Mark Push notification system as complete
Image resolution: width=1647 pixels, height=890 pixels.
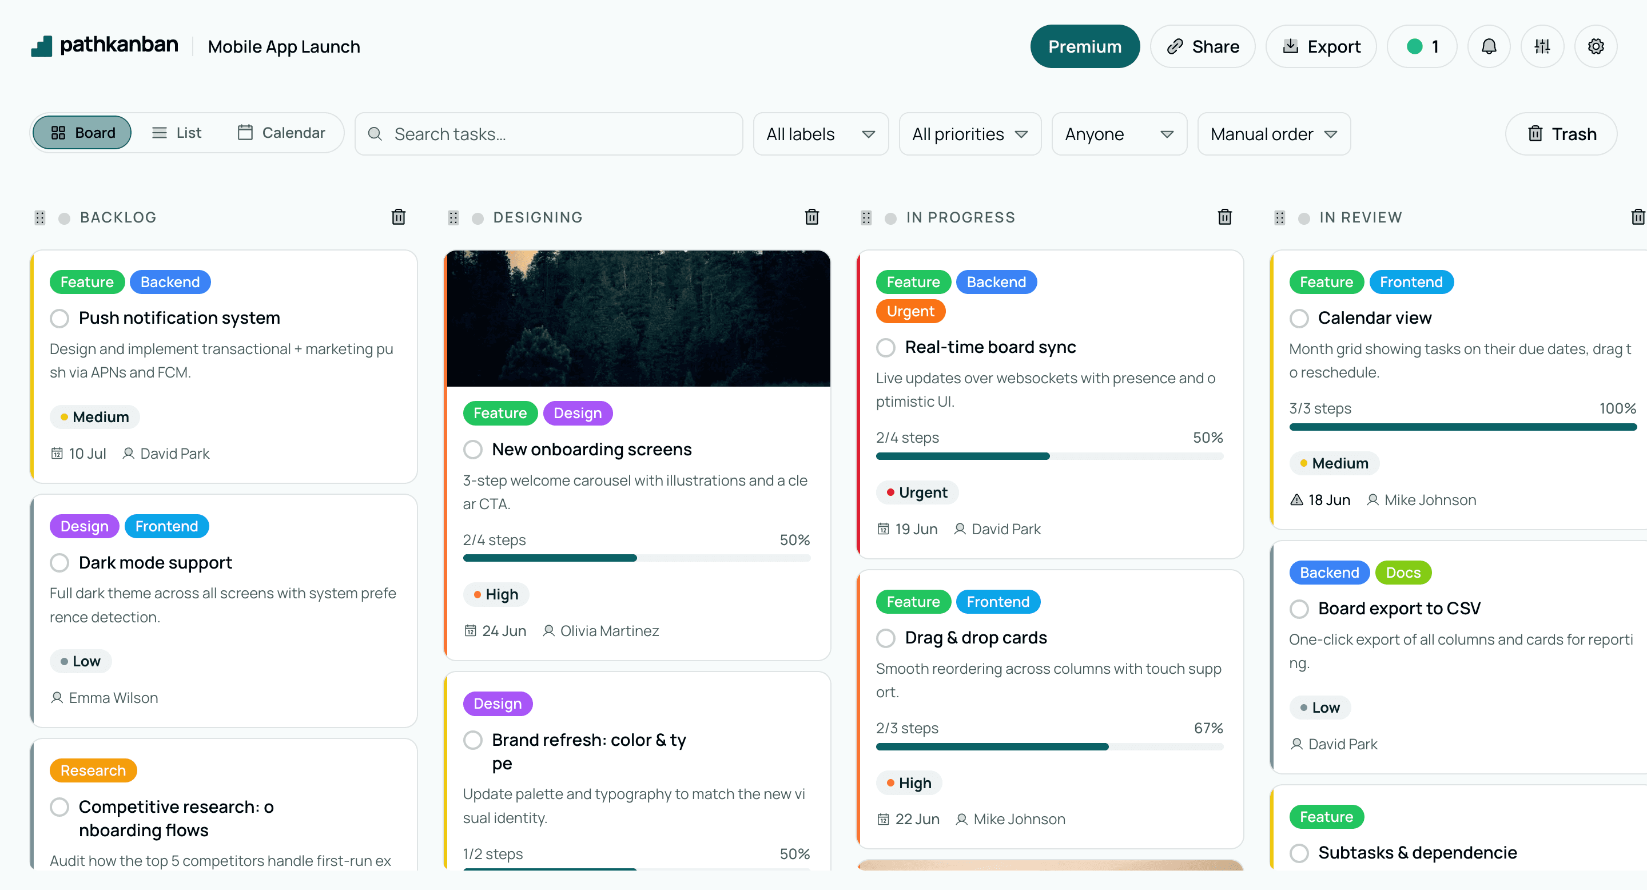pyautogui.click(x=59, y=319)
